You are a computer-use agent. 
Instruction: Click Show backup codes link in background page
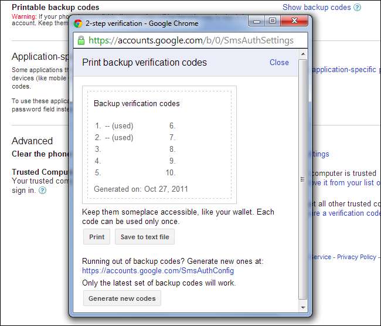317,7
